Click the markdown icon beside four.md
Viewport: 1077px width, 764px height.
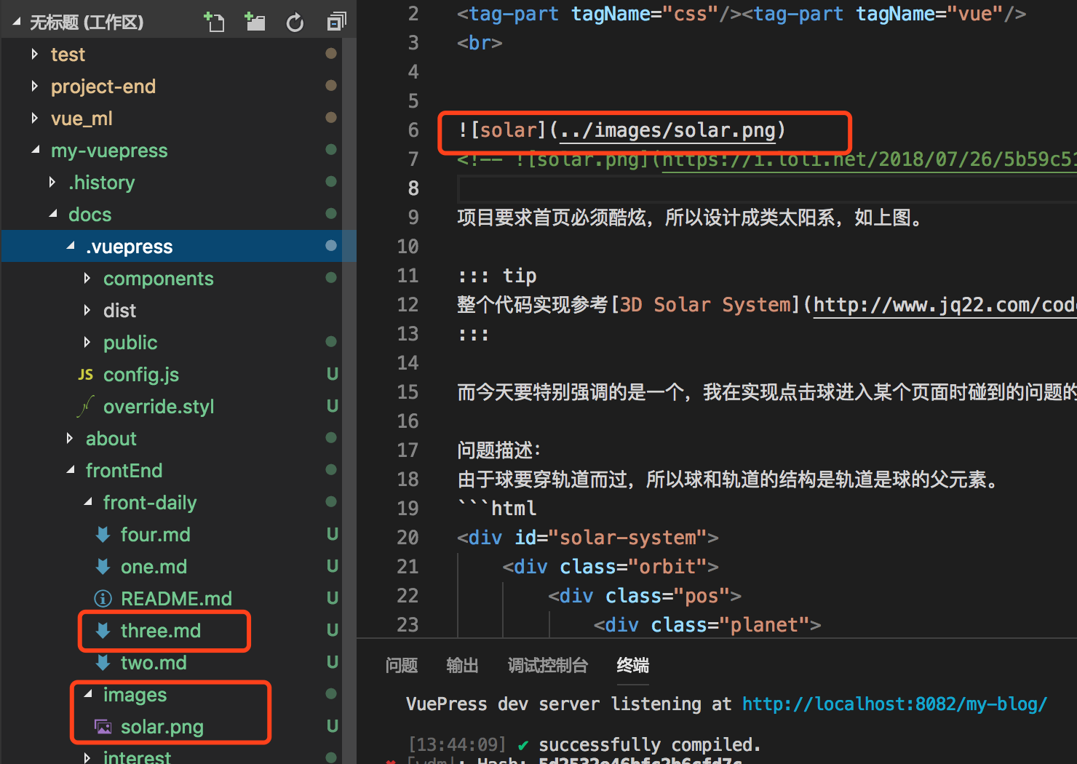(103, 535)
